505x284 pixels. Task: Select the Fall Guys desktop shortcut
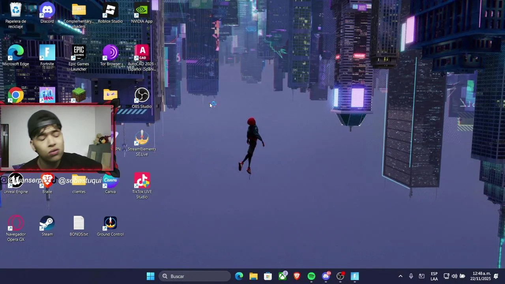(x=47, y=95)
